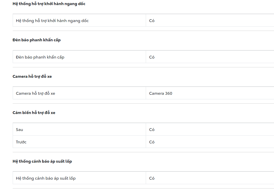Viewport: 274px width, 189px height.
Task: Select the Trước row label
Action: click(21, 142)
